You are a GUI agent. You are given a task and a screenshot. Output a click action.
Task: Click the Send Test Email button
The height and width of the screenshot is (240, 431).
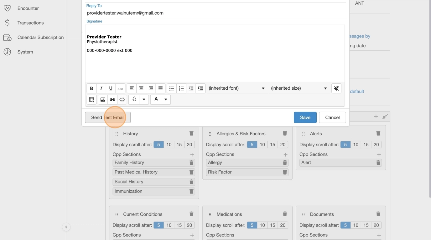pos(108,117)
